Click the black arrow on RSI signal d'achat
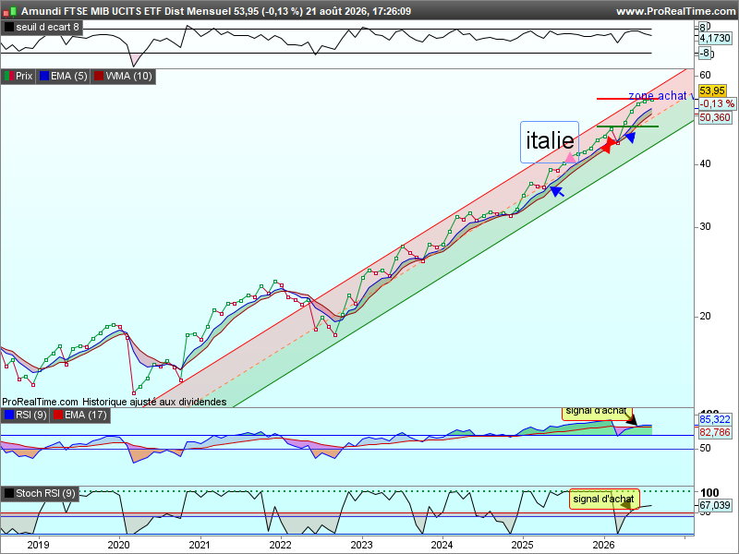Screen dimensions: 739x554 point(631,419)
